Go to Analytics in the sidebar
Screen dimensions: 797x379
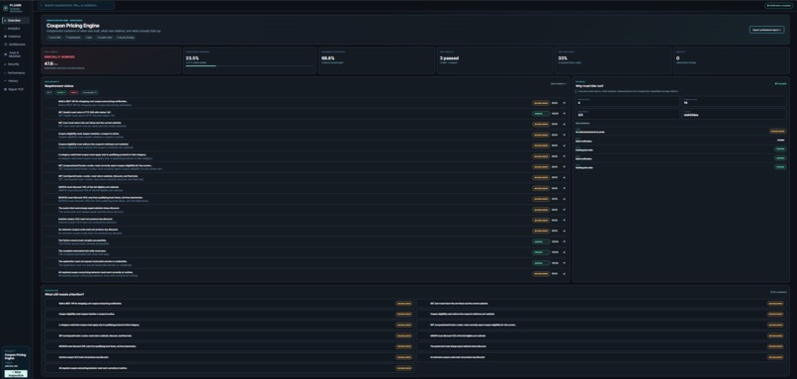coord(16,29)
